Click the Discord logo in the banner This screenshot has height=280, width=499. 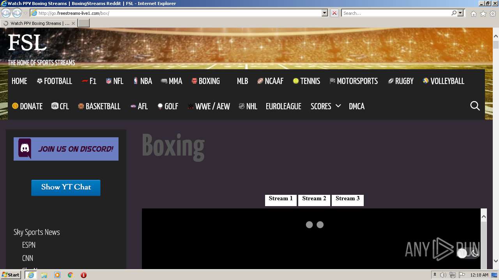[25, 149]
